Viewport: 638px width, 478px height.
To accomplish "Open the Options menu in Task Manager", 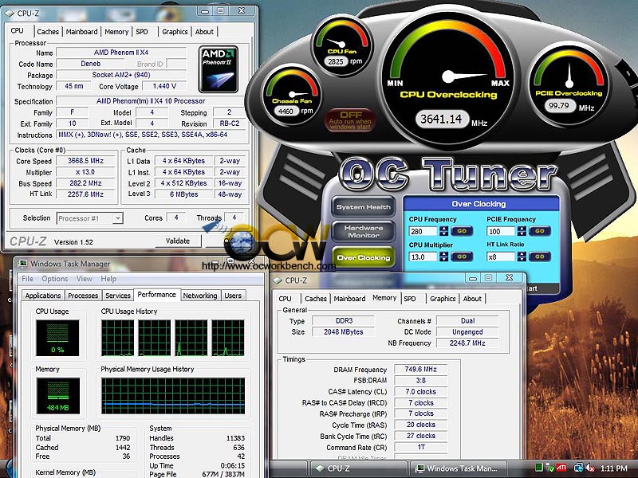I will (x=55, y=279).
